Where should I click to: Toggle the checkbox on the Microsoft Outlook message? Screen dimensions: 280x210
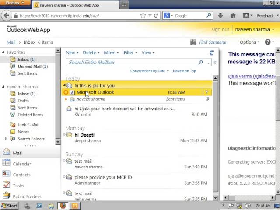tap(72, 92)
